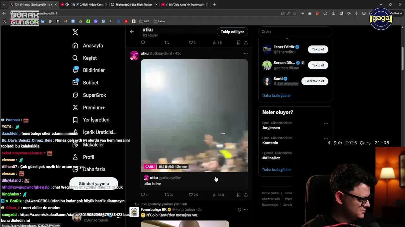The height and width of the screenshot is (227, 405).
Task: Bookmark the utku is live post
Action: (239, 195)
